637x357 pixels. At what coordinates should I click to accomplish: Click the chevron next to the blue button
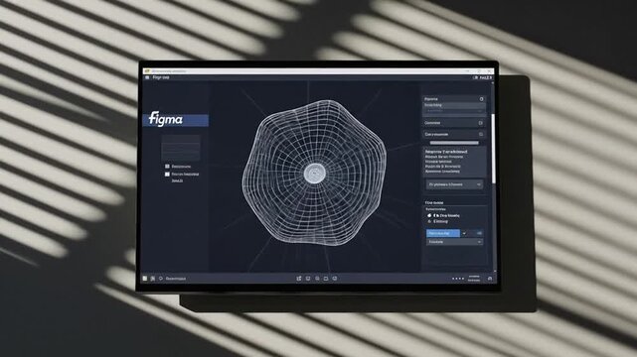click(x=464, y=233)
